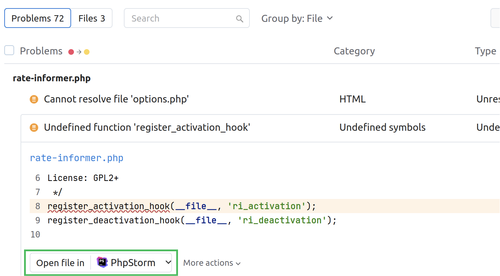Click the arrow icon between the severity dots
The width and height of the screenshot is (500, 276).
click(x=79, y=51)
